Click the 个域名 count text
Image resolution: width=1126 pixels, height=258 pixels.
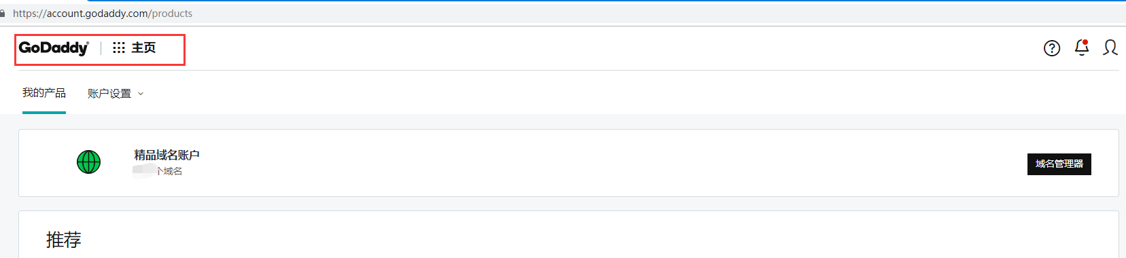169,171
